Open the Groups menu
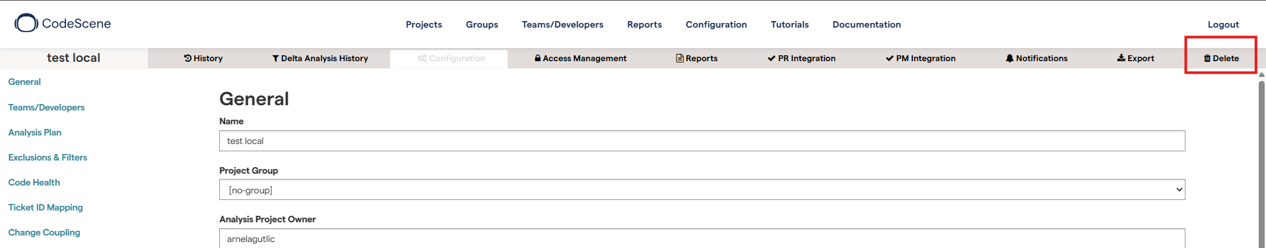Screen dimensions: 1266x248 pos(482,24)
